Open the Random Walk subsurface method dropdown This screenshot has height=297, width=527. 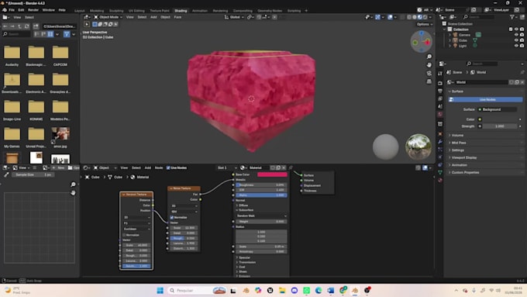coord(261,216)
